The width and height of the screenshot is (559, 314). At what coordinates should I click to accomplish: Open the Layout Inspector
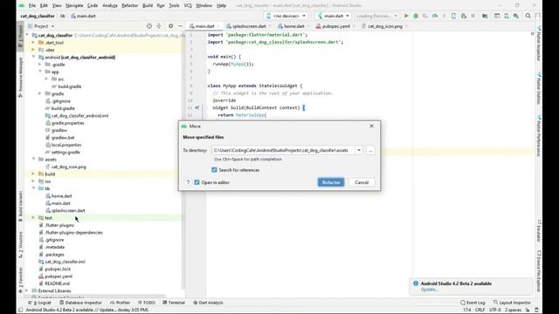[x=512, y=303]
